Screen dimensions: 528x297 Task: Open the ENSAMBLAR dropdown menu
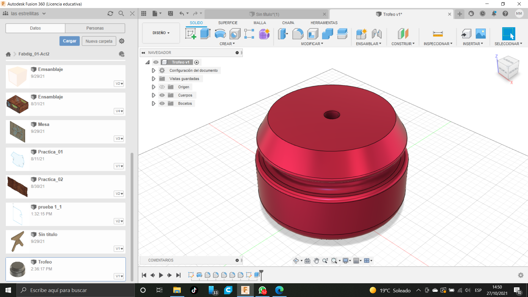369,44
